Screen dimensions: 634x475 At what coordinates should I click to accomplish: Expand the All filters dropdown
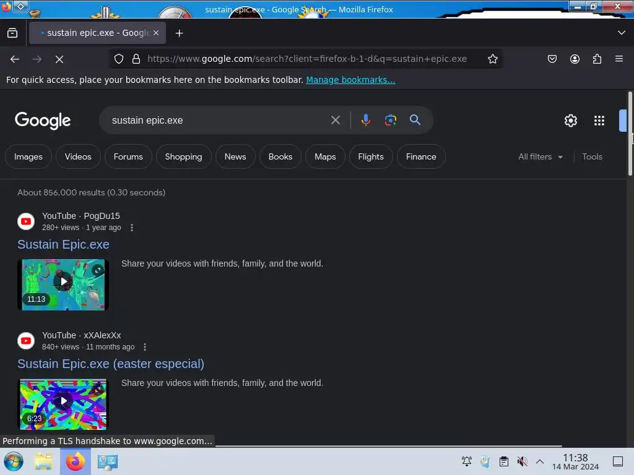(x=540, y=156)
